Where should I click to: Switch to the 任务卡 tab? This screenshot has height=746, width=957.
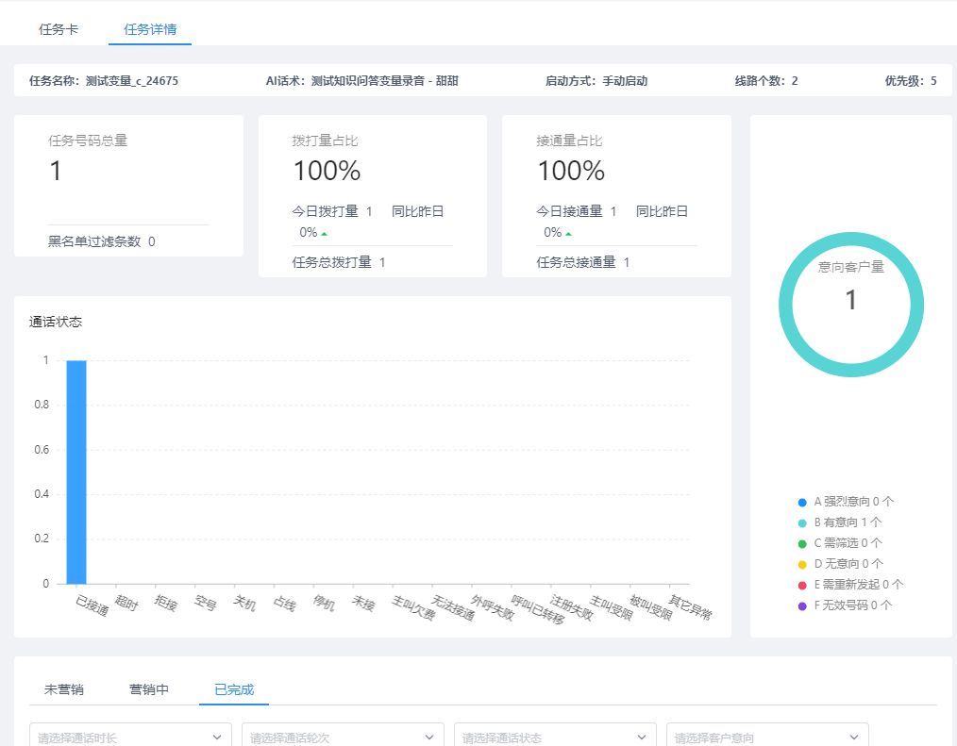pos(59,29)
